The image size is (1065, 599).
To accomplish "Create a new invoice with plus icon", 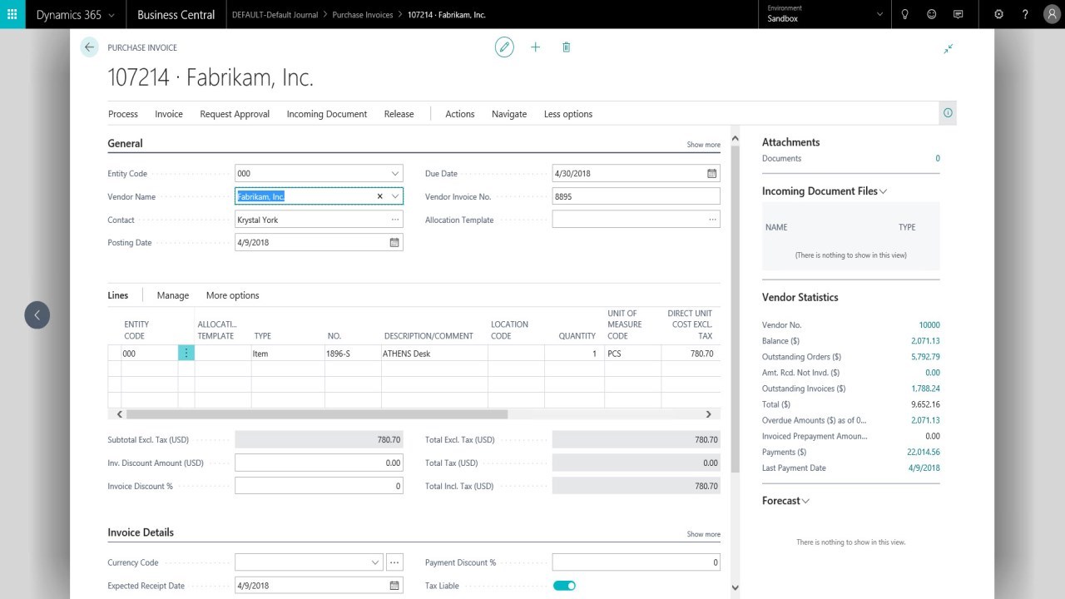I will coord(535,47).
